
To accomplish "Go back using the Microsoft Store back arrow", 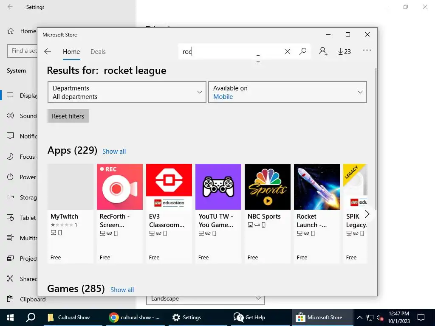I will click(x=48, y=51).
